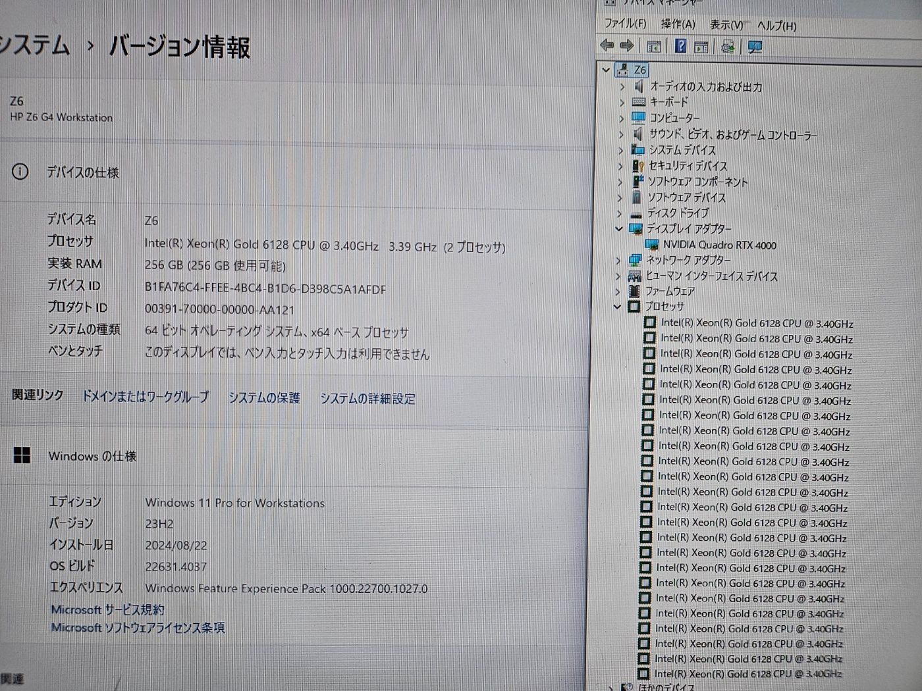Open Microsoft ソフトウェアライセンス条項 link

point(138,628)
